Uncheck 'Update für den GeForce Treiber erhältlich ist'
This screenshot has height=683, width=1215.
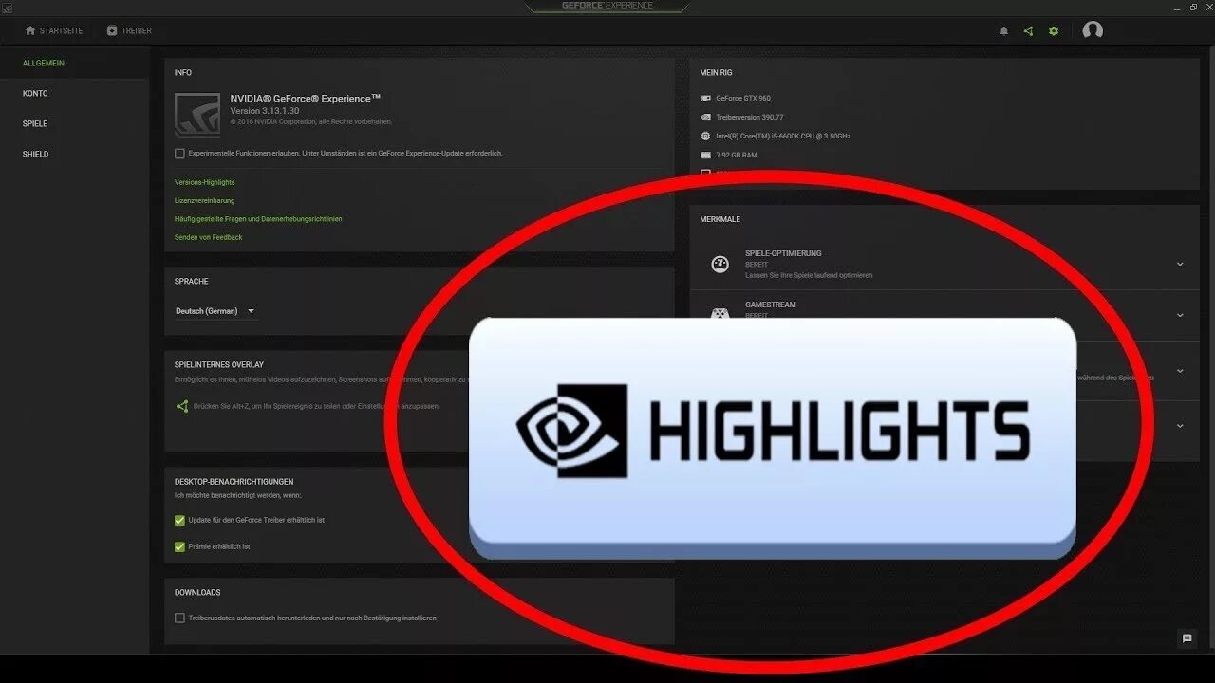(x=179, y=520)
